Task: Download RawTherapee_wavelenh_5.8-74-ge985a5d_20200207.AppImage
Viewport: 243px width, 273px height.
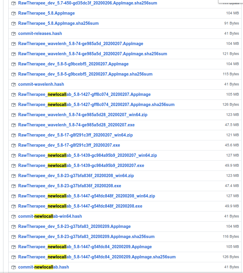Action: (81, 44)
